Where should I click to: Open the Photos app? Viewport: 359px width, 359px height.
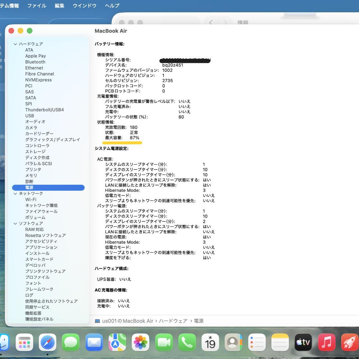pyautogui.click(x=141, y=342)
